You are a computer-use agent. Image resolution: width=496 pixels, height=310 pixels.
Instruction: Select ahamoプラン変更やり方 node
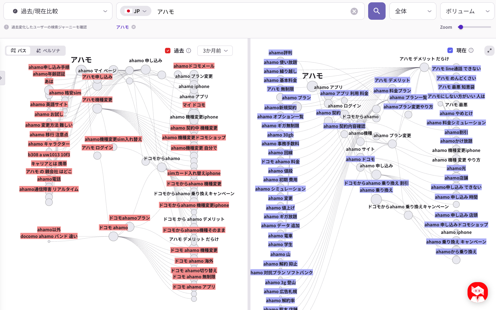tap(408, 107)
